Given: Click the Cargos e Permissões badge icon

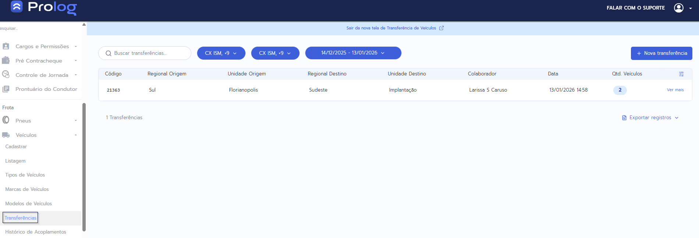Looking at the screenshot, I should tap(6, 46).
